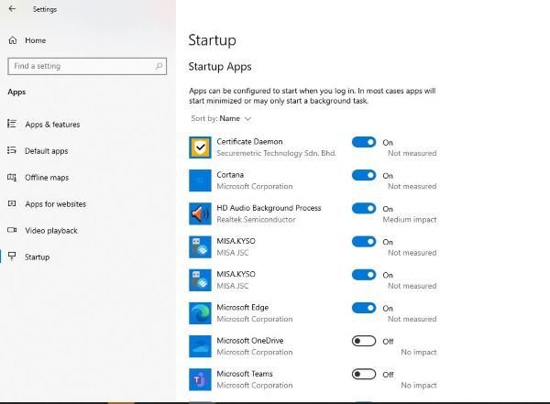
Task: Turn off HD Audio Background Process toggle
Action: point(364,208)
